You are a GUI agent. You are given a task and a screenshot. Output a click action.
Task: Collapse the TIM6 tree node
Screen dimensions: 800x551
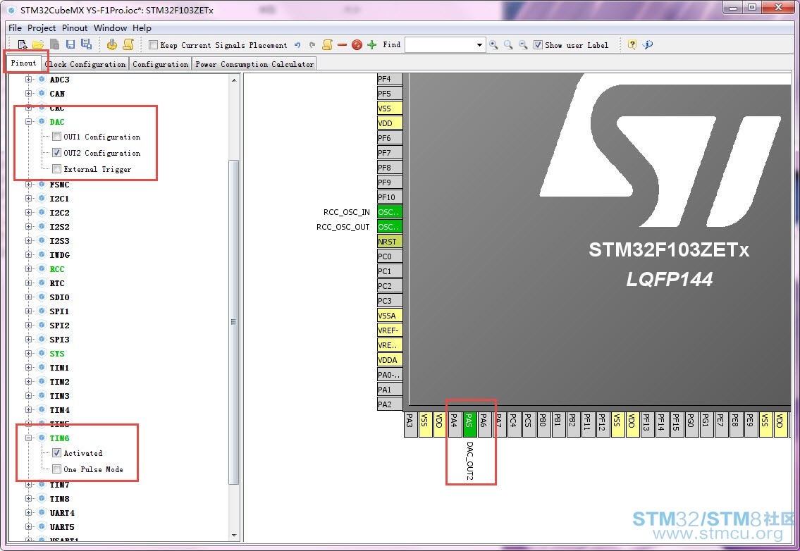coord(29,438)
